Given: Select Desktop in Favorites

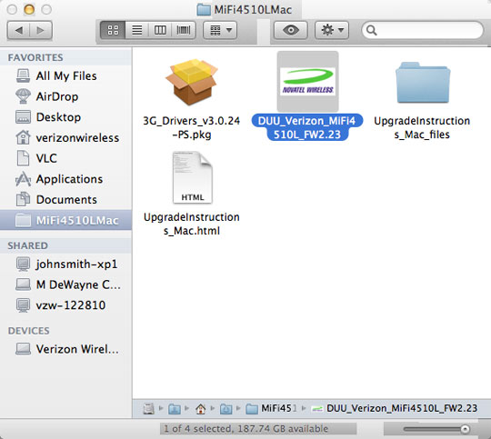Looking at the screenshot, I should 65,117.
